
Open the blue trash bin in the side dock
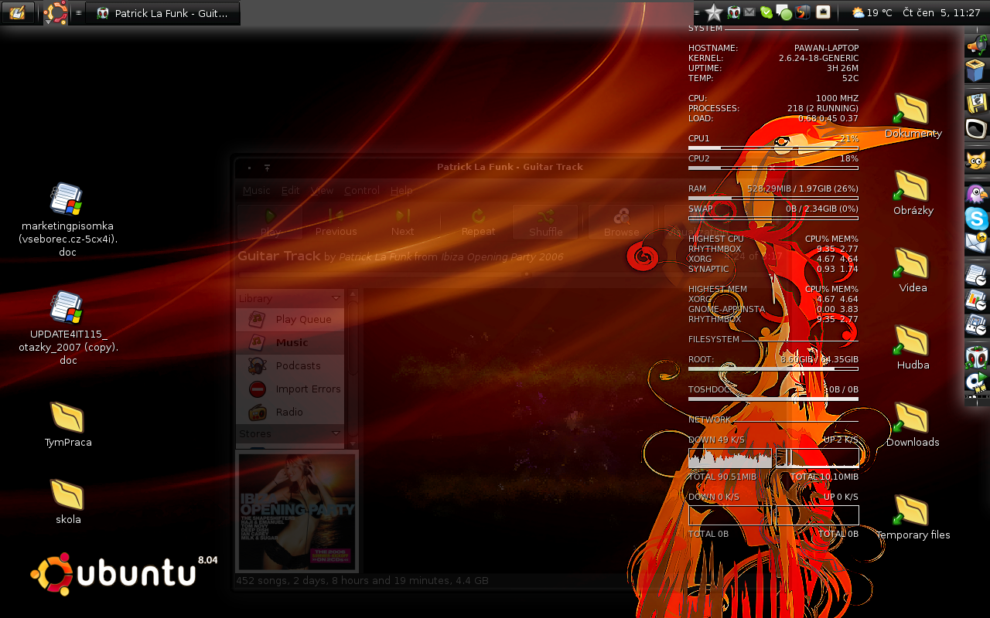(977, 71)
